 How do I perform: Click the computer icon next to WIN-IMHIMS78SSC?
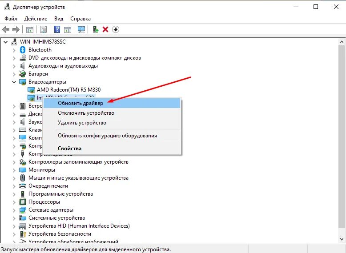pyautogui.click(x=14, y=42)
